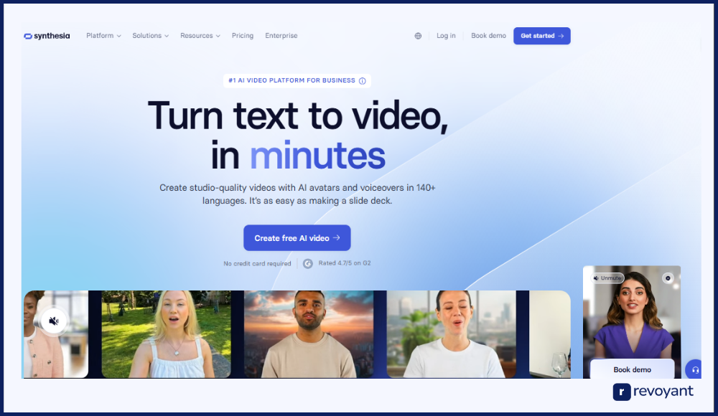Unmute the avatar video carousel

pos(54,321)
